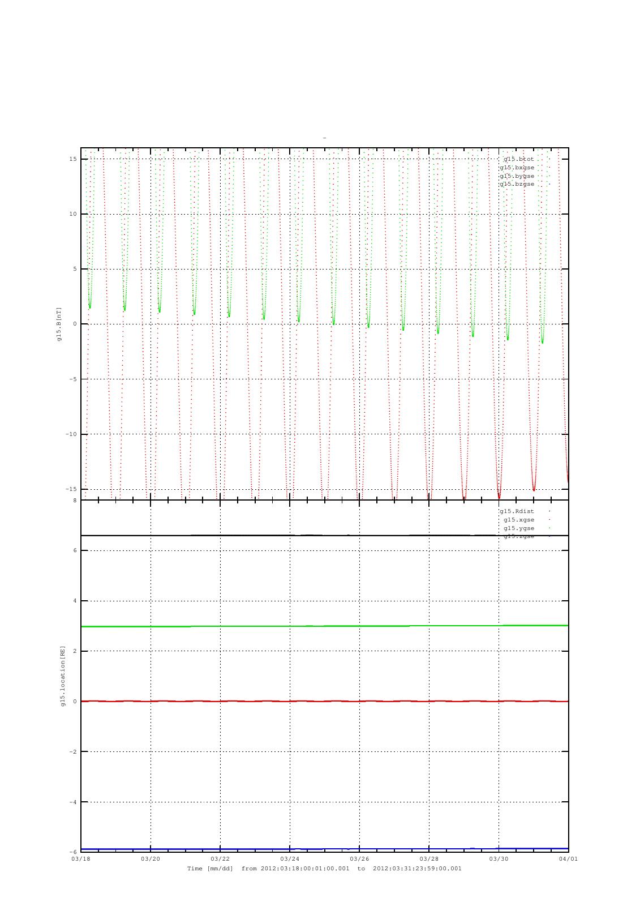The width and height of the screenshot is (640, 906).
Task: Click the green ygse line near 3 RE
Action: [x=324, y=626]
